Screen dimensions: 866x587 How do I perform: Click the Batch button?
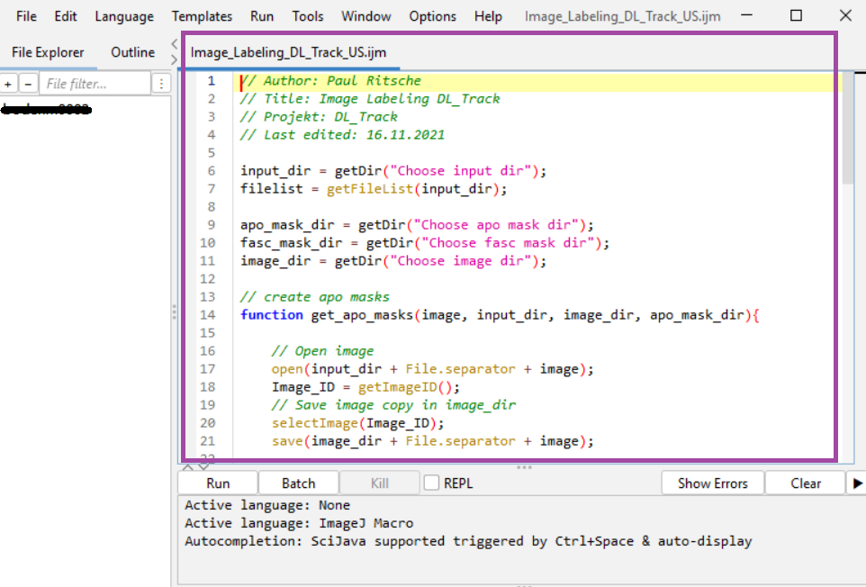299,483
